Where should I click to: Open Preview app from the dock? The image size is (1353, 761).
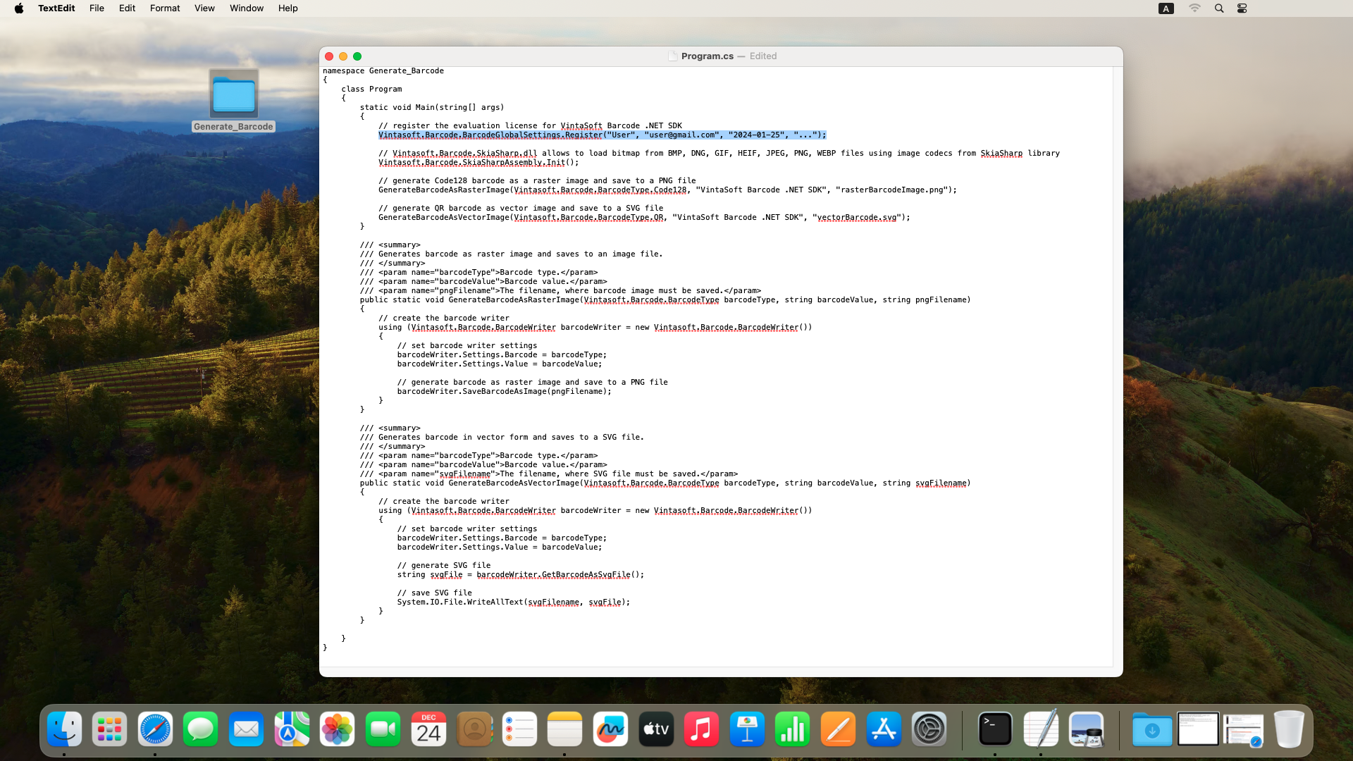[x=1086, y=729]
